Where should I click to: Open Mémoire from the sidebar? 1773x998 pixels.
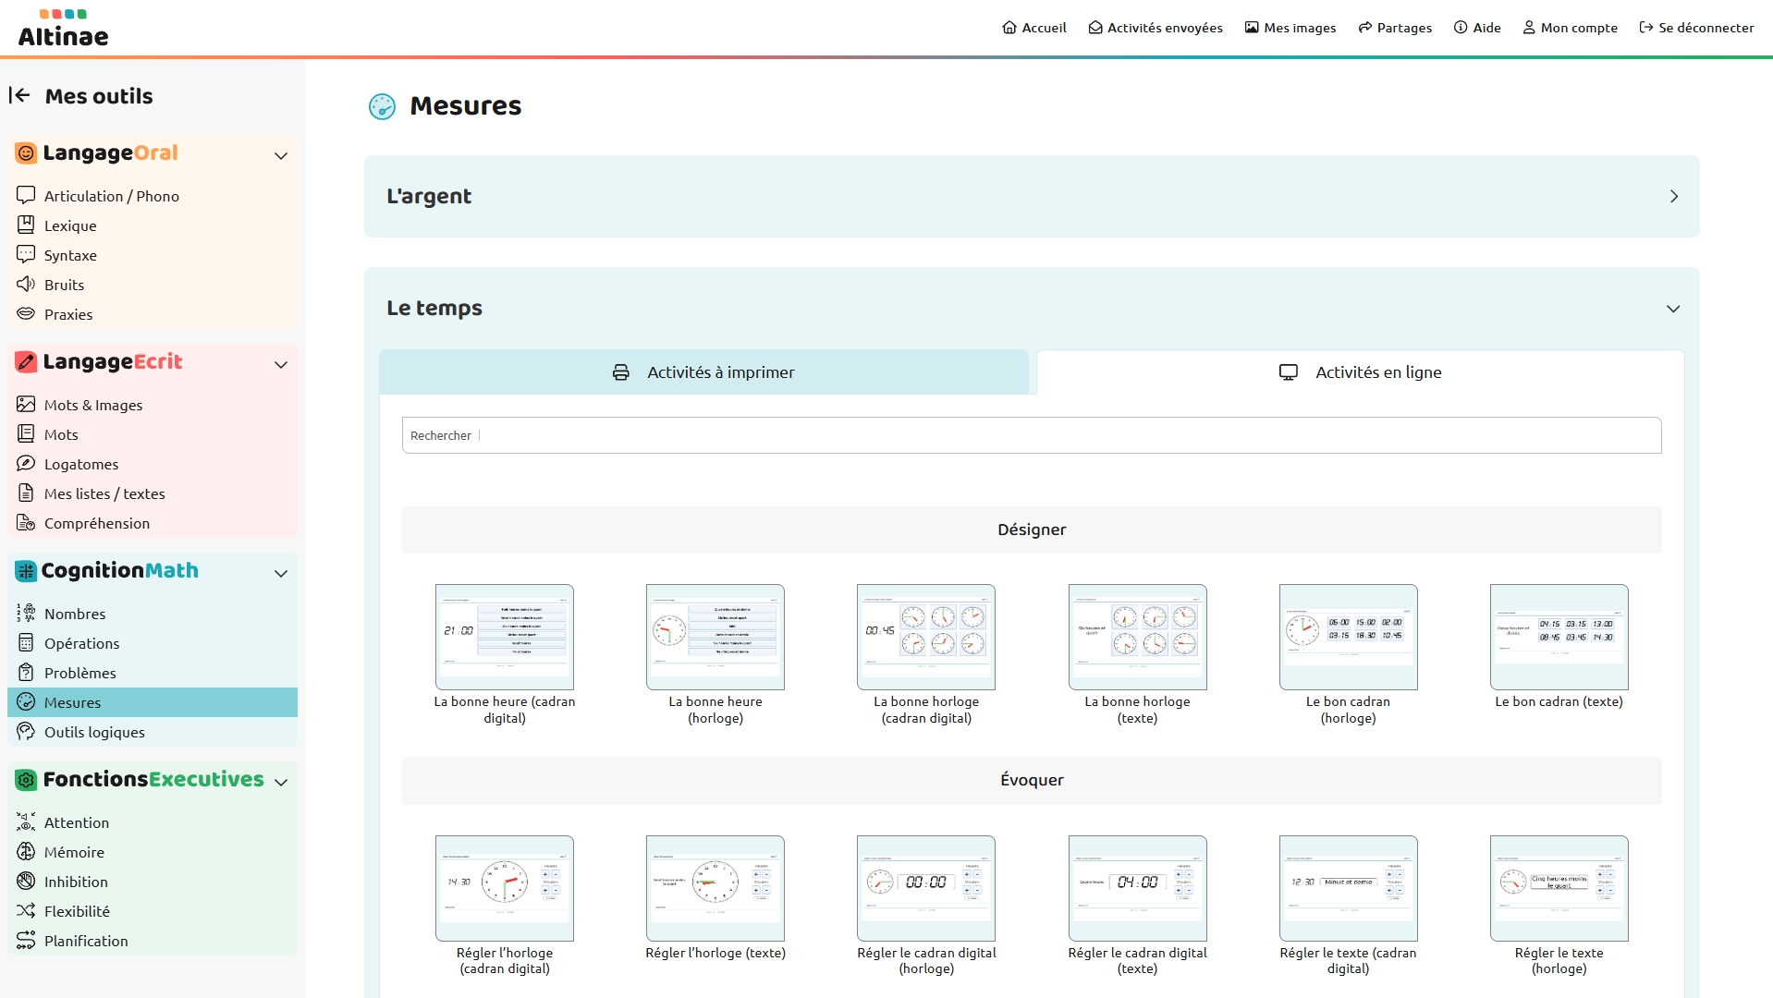(x=74, y=852)
